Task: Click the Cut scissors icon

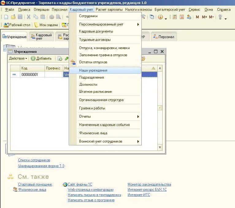Action: [29, 17]
